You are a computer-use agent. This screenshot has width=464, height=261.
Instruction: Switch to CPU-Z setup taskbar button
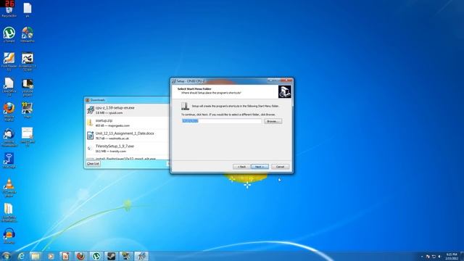141,256
